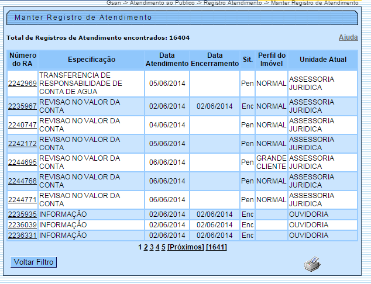371x284 pixels.
Task: Click the Data Encerramento column header
Action: 215,60
